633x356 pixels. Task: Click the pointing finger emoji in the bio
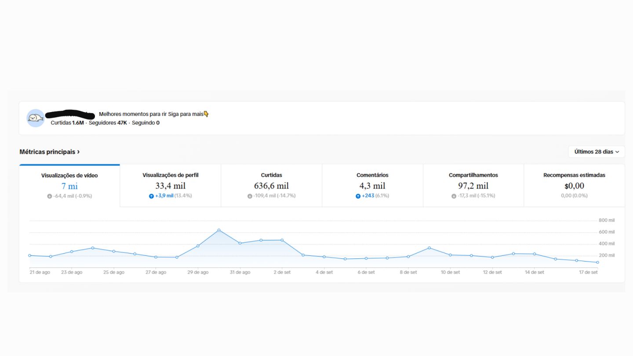(206, 114)
